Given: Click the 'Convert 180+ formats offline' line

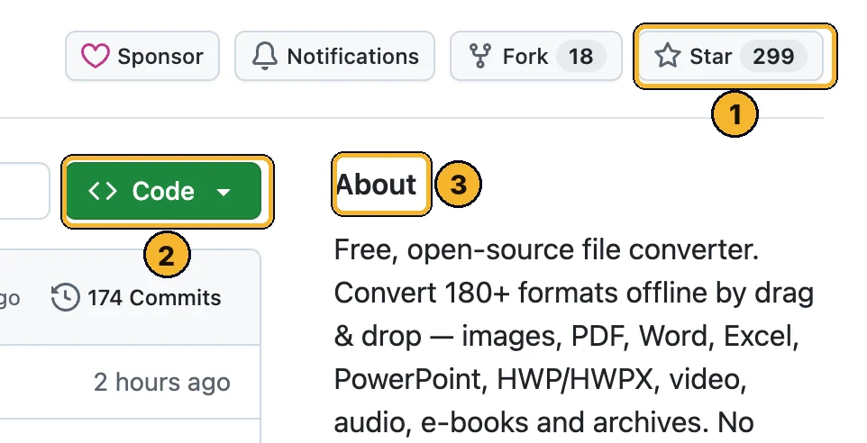Looking at the screenshot, I should (574, 294).
